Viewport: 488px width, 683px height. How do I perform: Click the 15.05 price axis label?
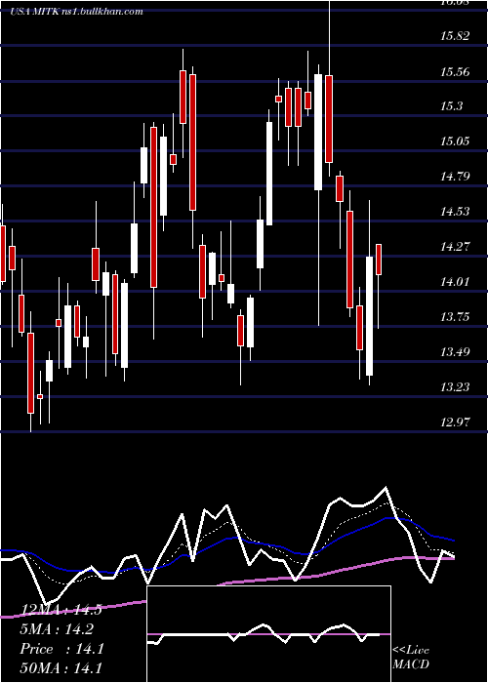pyautogui.click(x=455, y=141)
